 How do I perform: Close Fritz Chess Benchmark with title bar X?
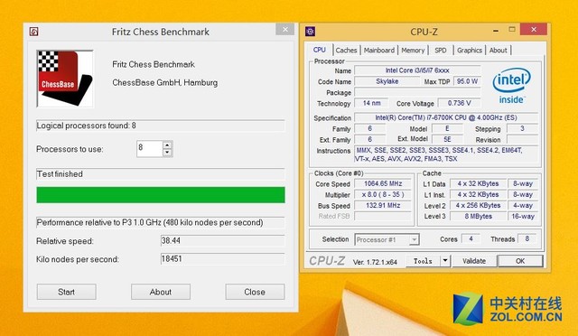pos(285,30)
